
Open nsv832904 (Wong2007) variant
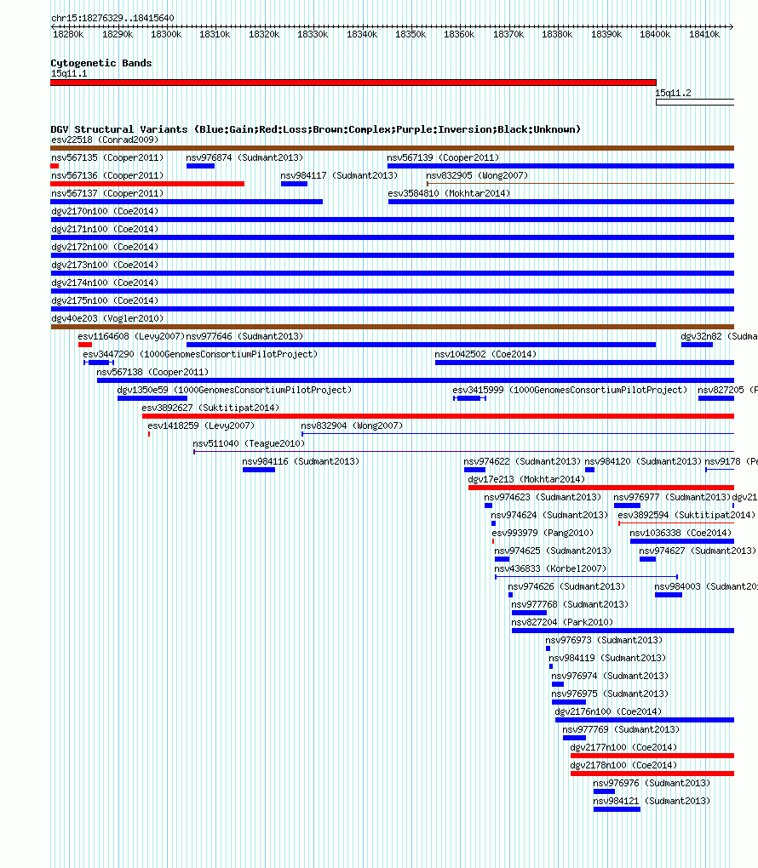click(518, 434)
